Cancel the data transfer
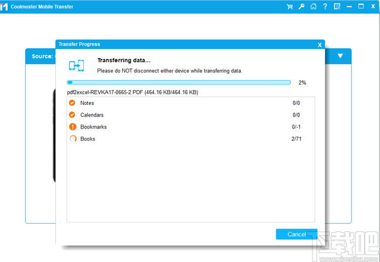The image size is (380, 262). pos(297,234)
